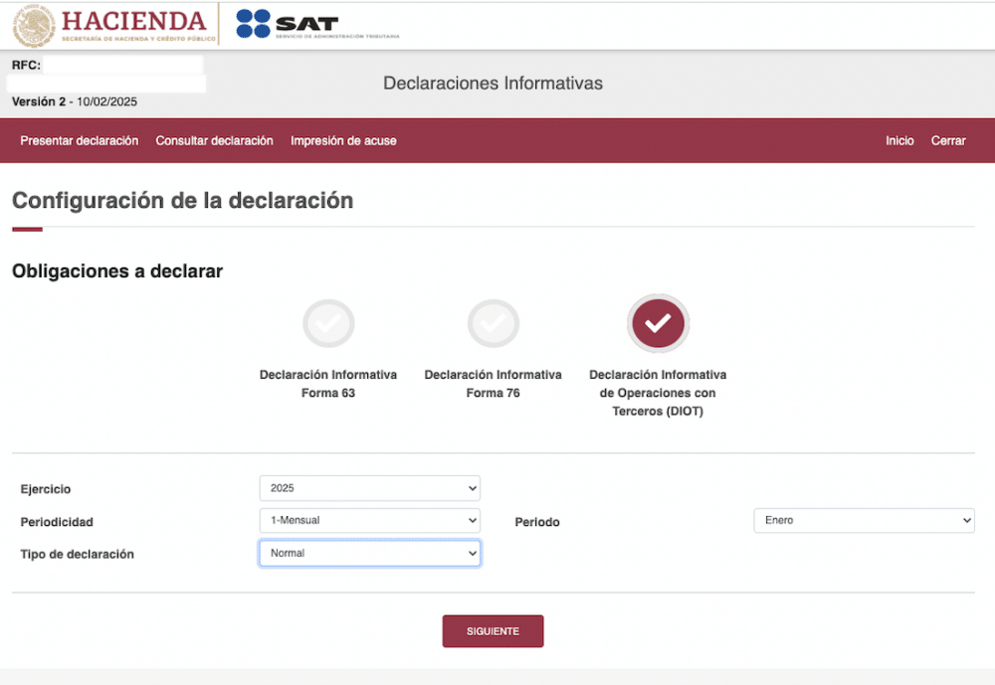Click Cerrar in the navigation bar
Viewport: 995px width, 685px height.
pyautogui.click(x=948, y=141)
